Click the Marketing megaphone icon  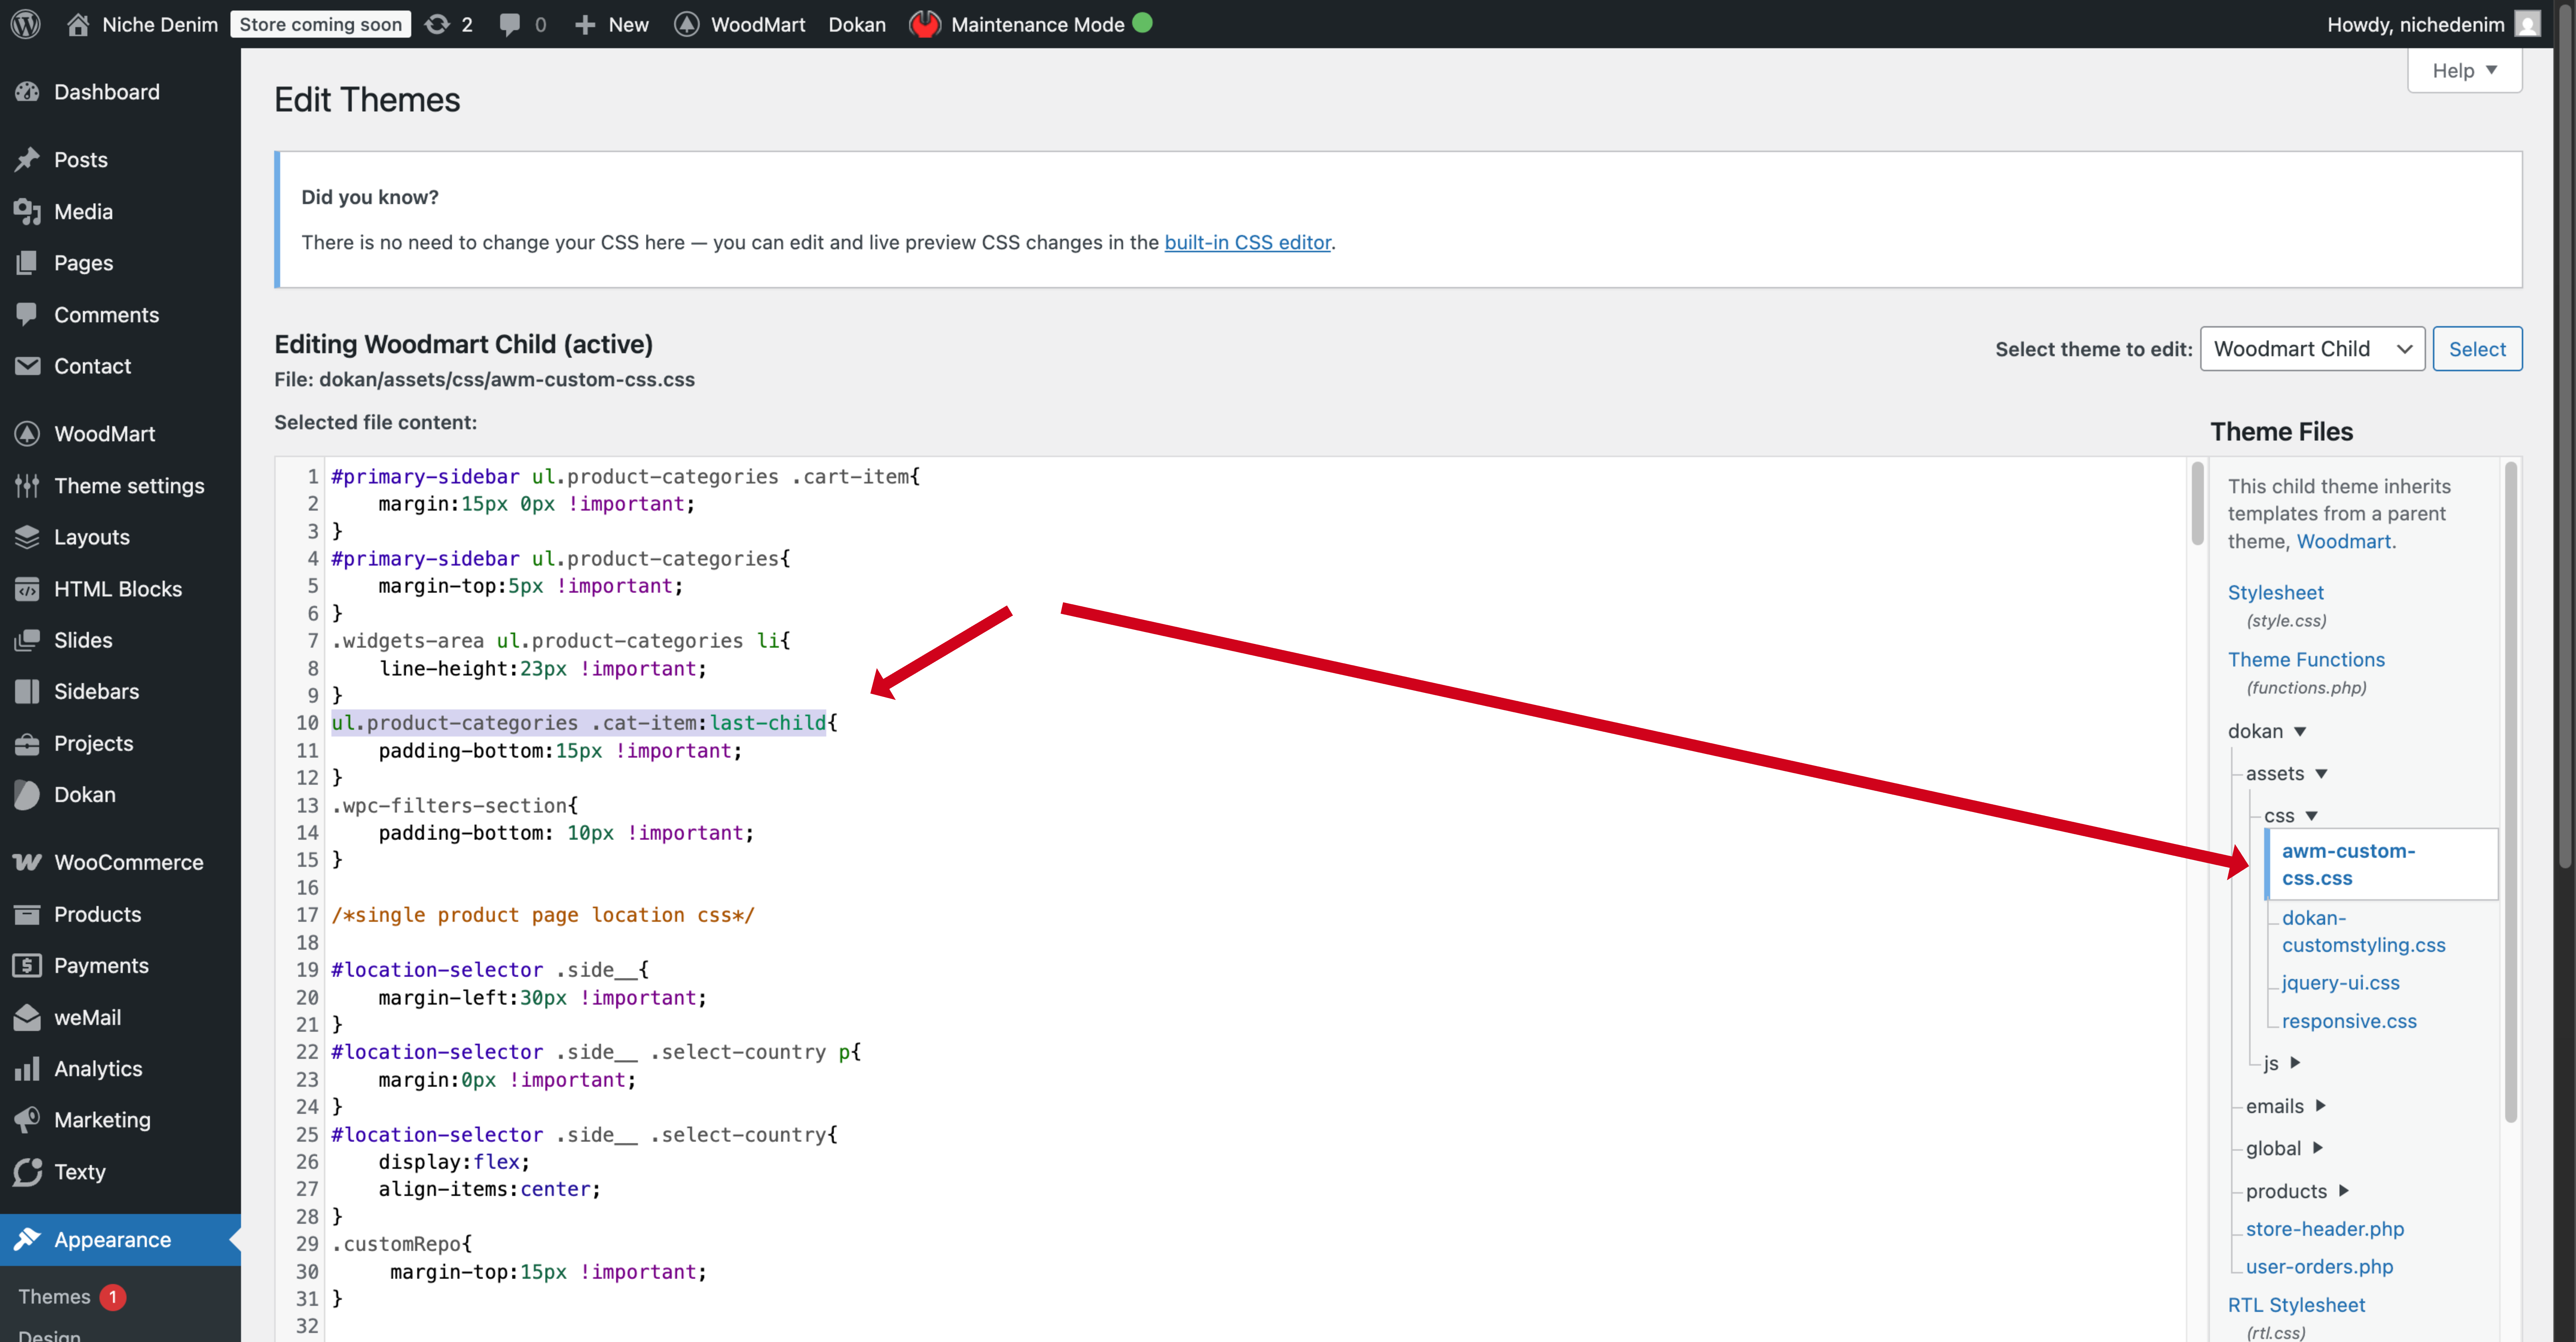[27, 1120]
